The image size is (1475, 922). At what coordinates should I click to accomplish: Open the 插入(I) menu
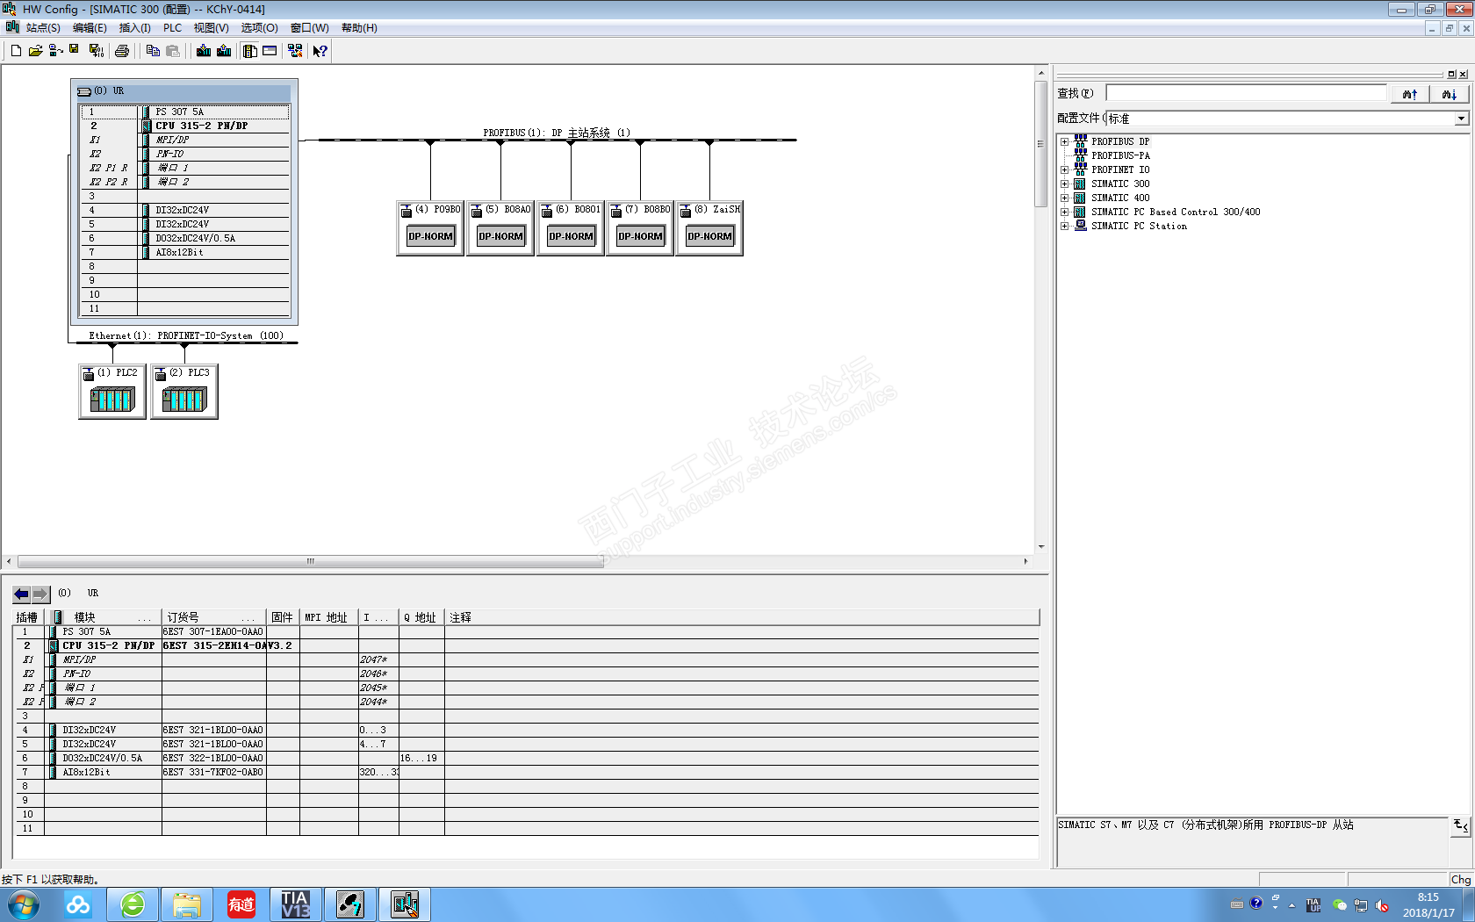coord(135,28)
